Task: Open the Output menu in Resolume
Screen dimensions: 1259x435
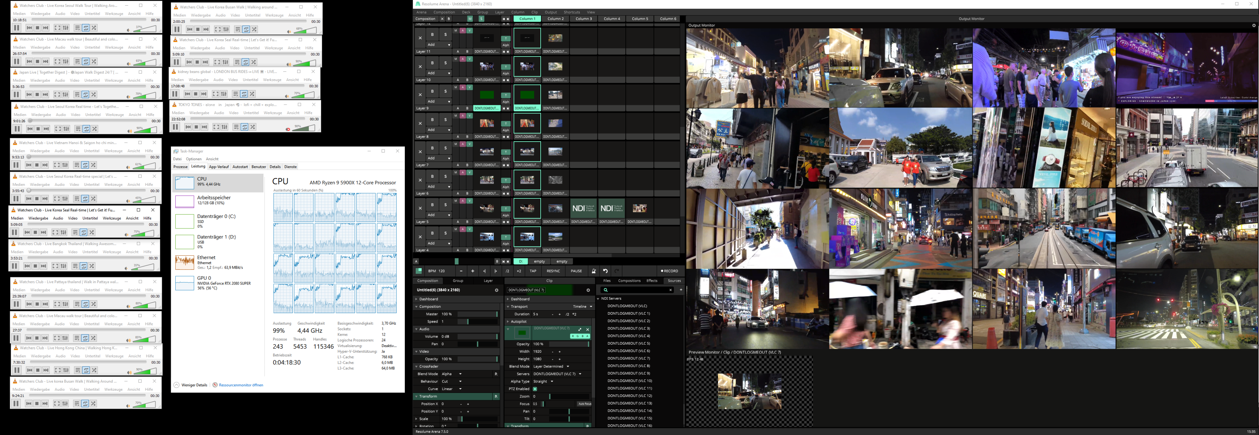Action: tap(550, 12)
